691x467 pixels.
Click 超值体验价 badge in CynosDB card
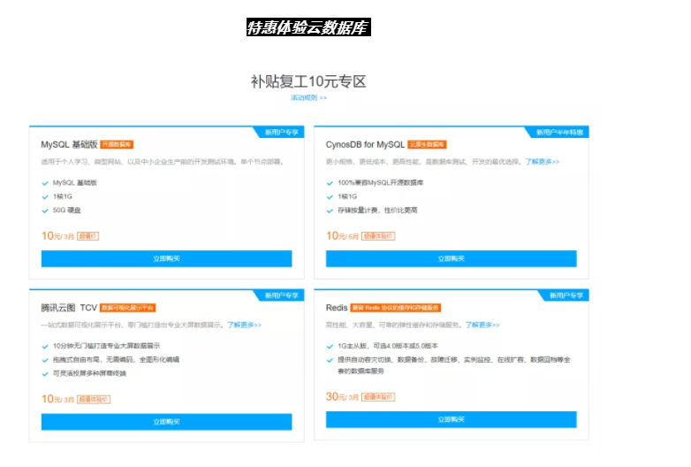click(378, 236)
